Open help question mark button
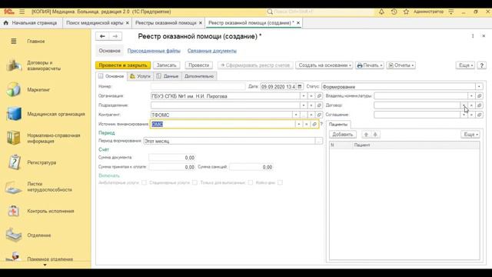492x277 pixels. pyautogui.click(x=482, y=65)
